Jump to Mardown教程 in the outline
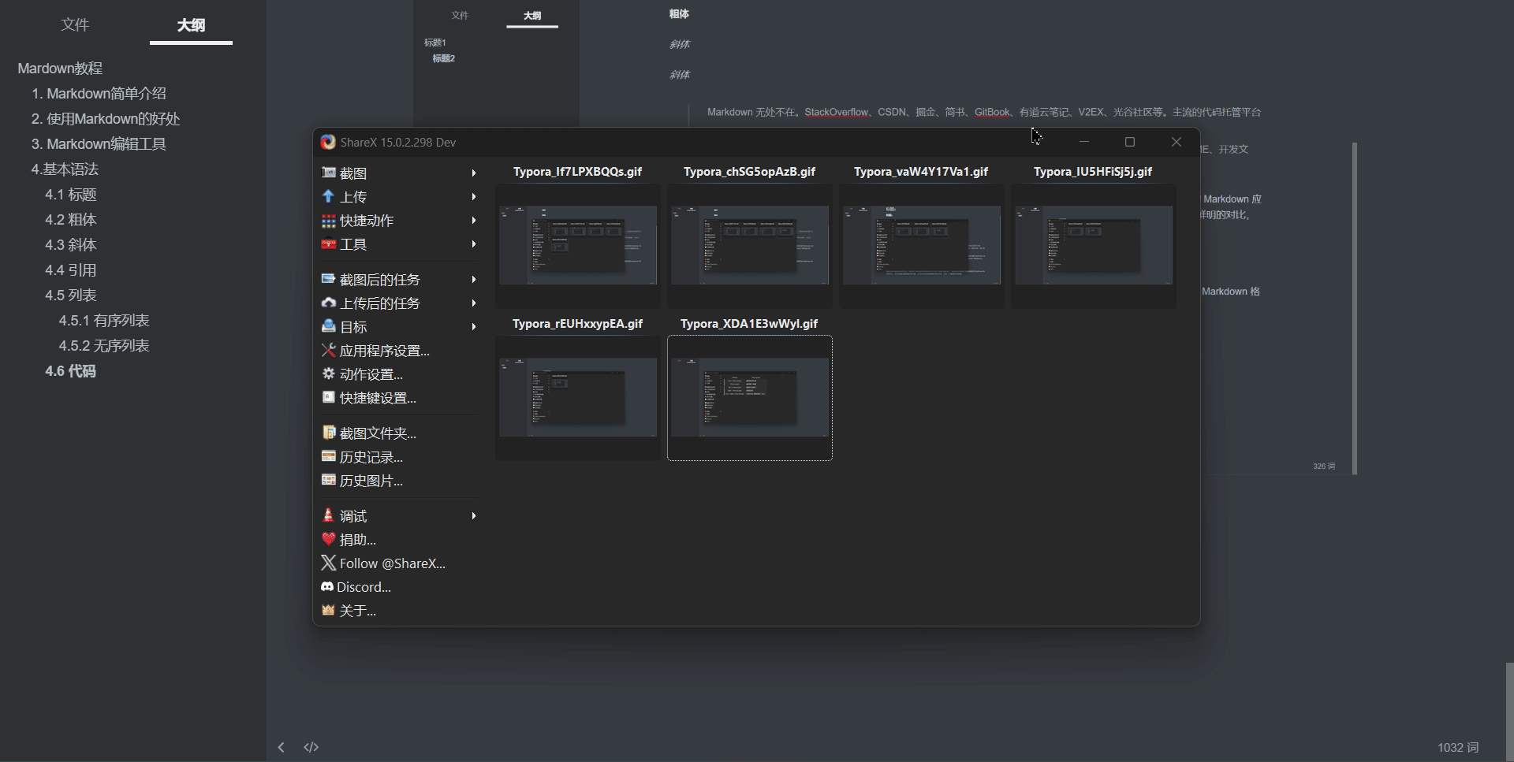 click(x=60, y=69)
